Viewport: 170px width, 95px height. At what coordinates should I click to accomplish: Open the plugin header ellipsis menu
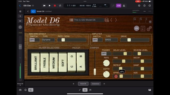coord(144,11)
